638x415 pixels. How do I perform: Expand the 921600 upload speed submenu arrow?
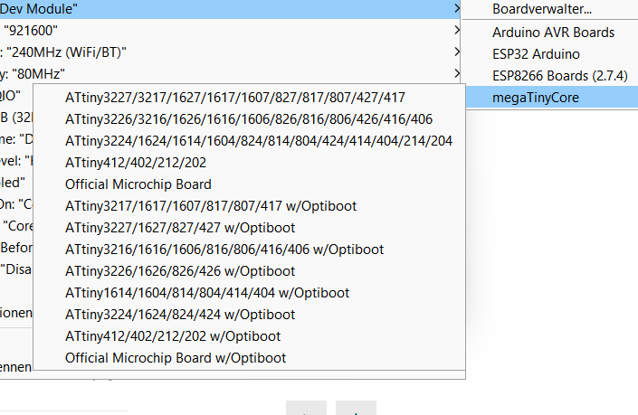pos(457,30)
